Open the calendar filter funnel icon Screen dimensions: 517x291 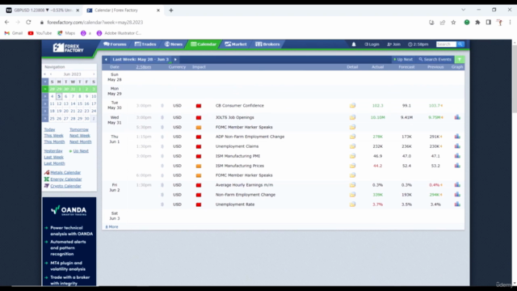coord(460,59)
